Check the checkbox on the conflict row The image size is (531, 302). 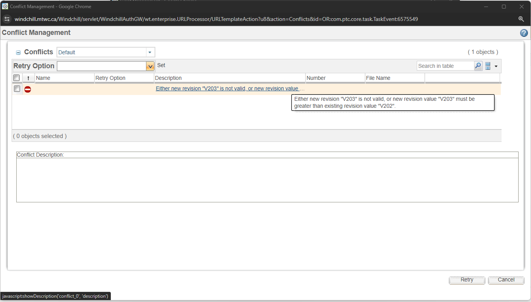(17, 89)
